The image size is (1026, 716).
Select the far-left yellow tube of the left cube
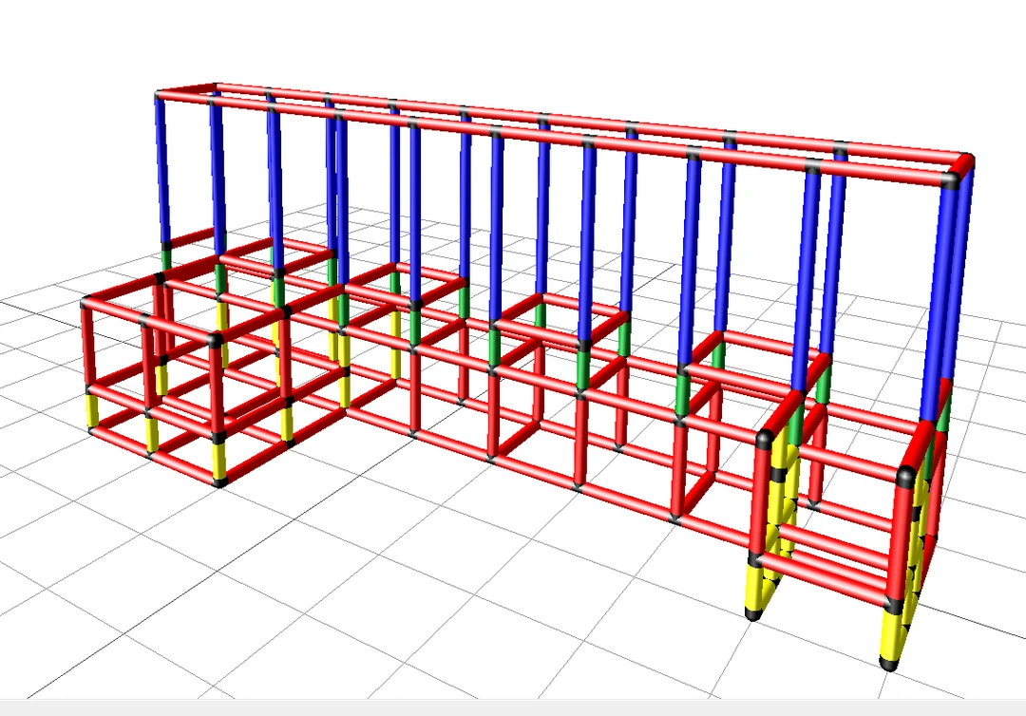click(x=93, y=411)
